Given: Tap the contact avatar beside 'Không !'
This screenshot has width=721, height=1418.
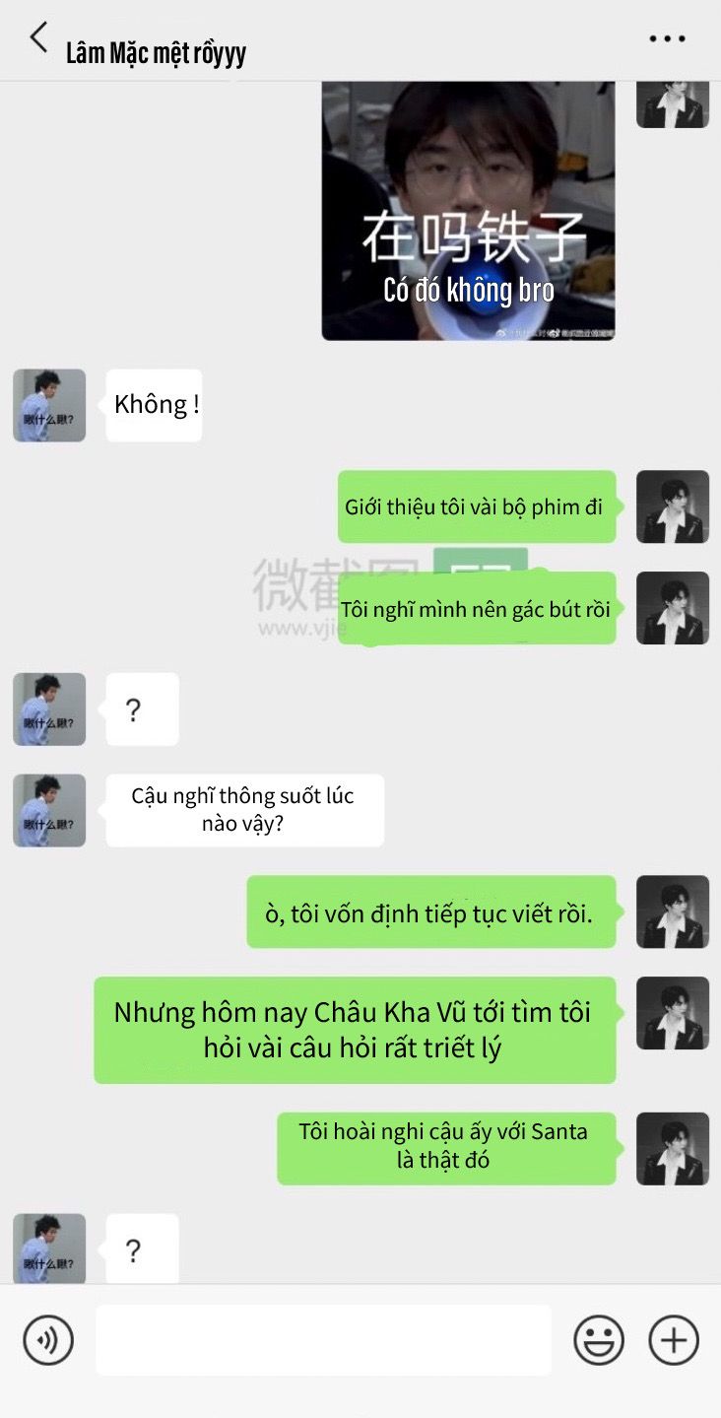Looking at the screenshot, I should 49,405.
